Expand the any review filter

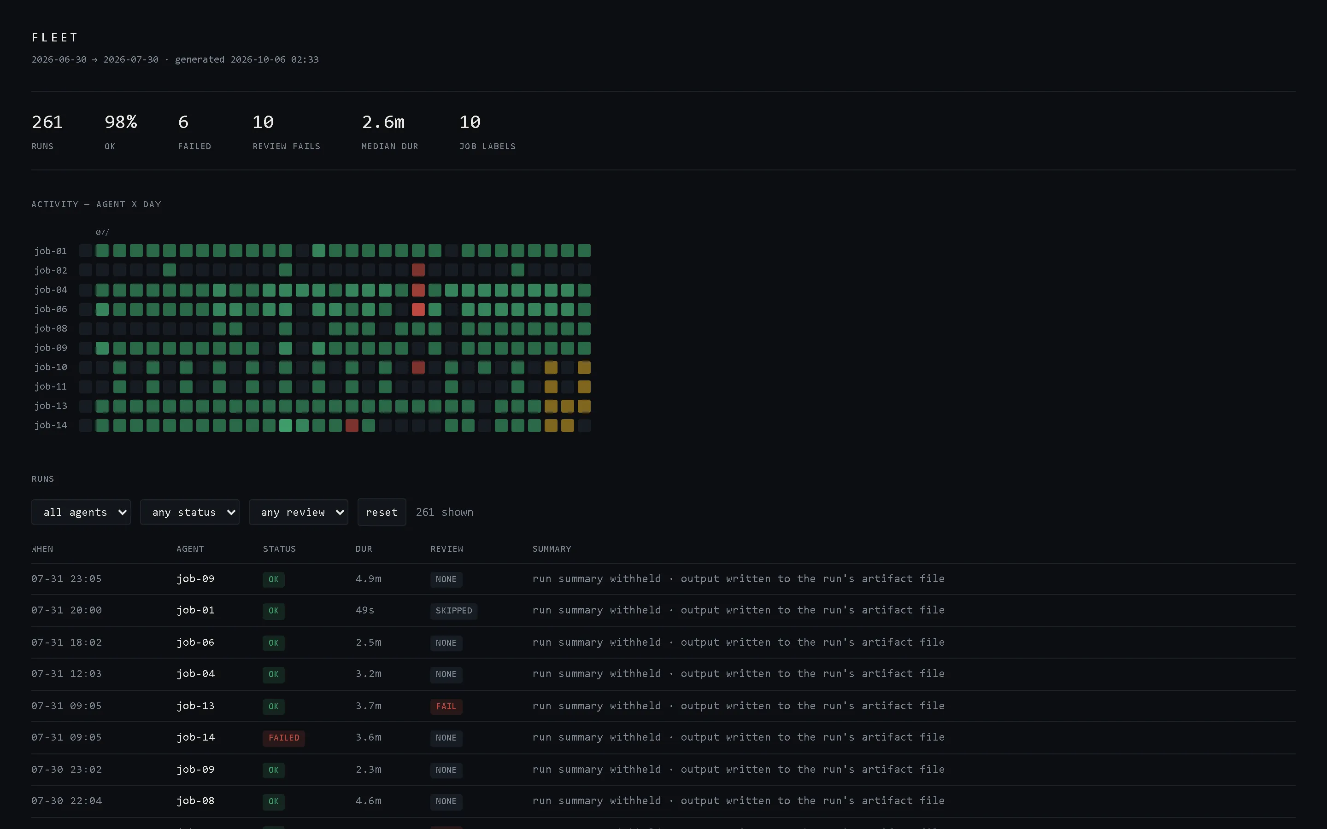[x=298, y=512]
